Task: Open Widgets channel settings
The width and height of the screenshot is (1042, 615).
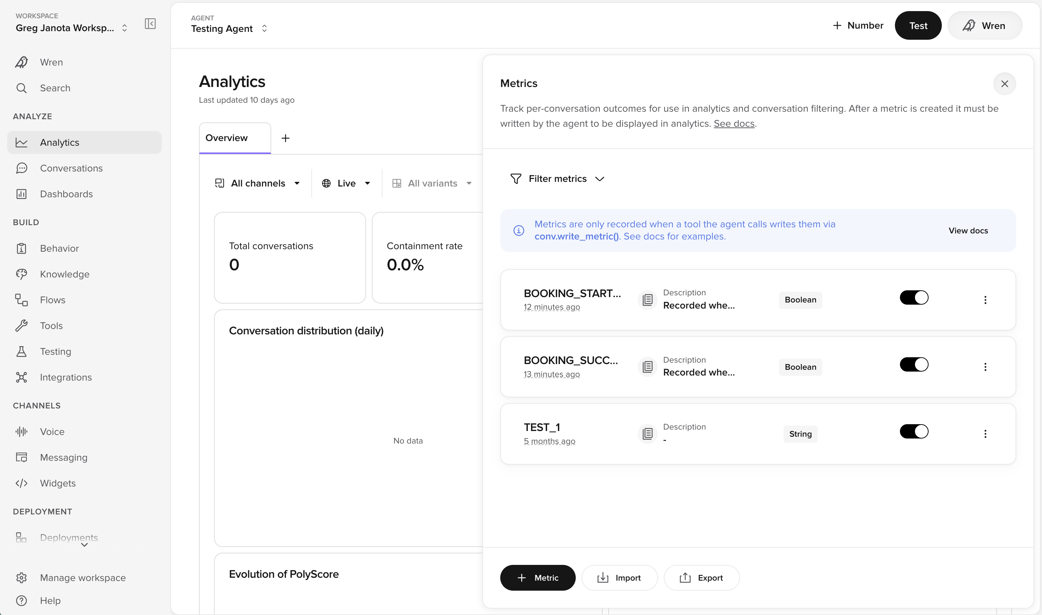Action: click(84, 483)
